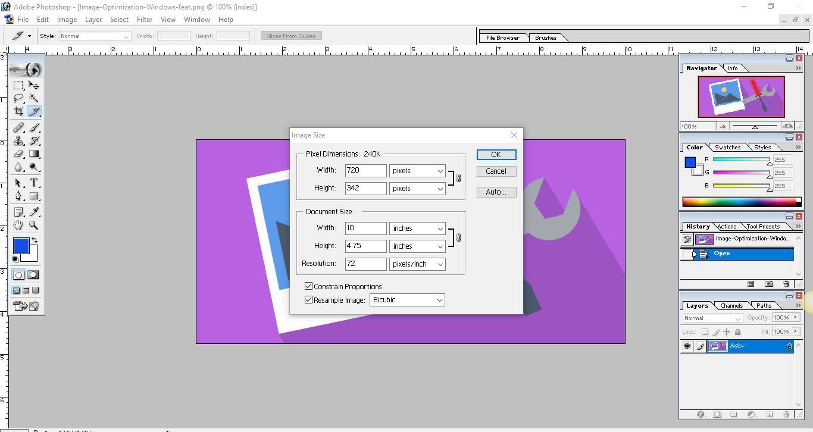Viewport: 813px width, 432px height.
Task: Select the Healing Brush tool
Action: [17, 126]
